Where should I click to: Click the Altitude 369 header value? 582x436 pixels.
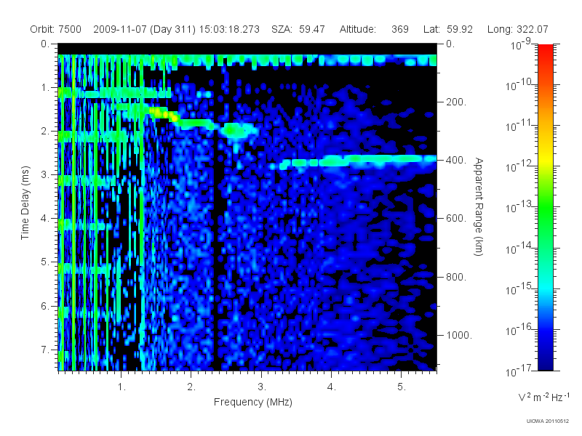pyautogui.click(x=374, y=29)
